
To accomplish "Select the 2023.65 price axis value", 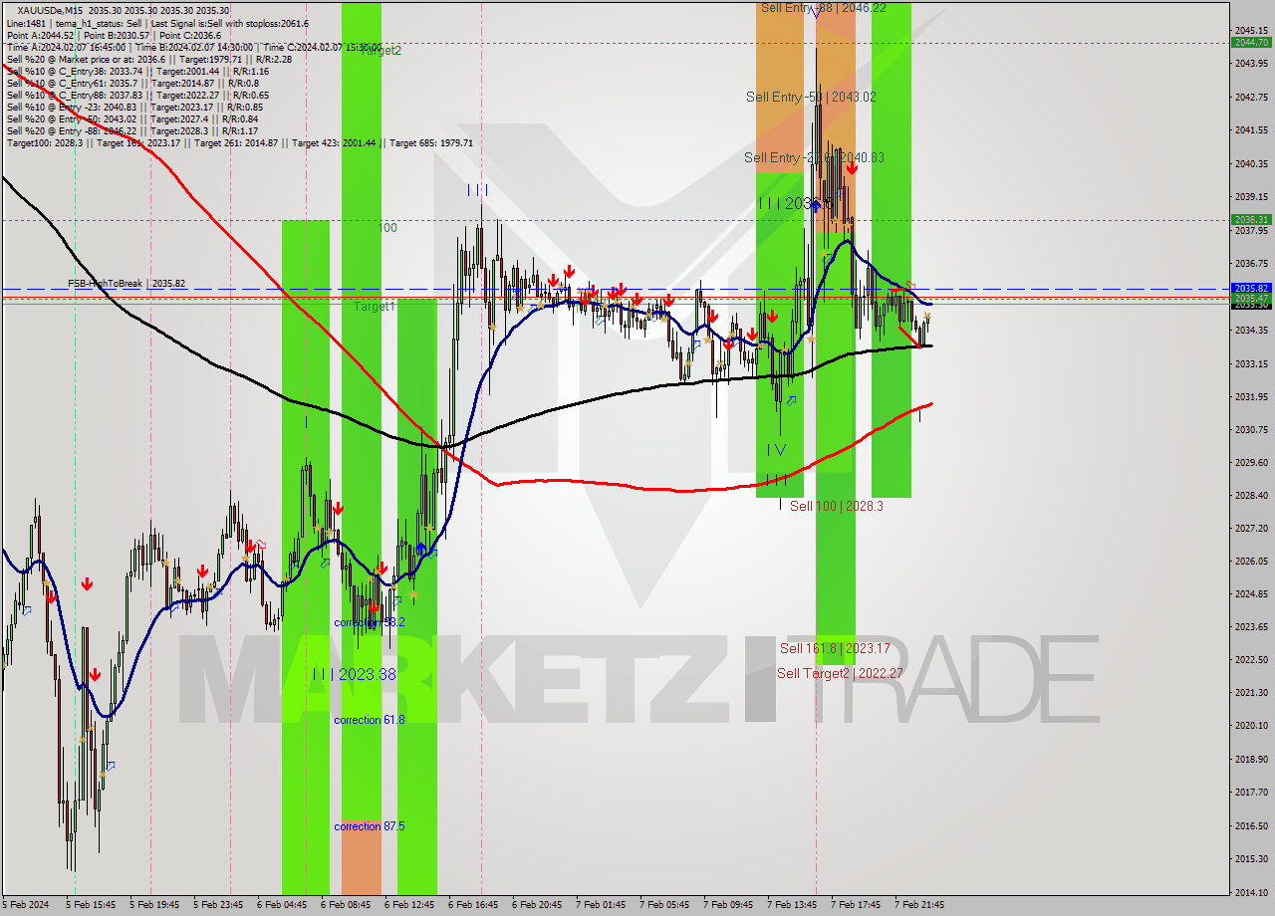I will point(1251,626).
